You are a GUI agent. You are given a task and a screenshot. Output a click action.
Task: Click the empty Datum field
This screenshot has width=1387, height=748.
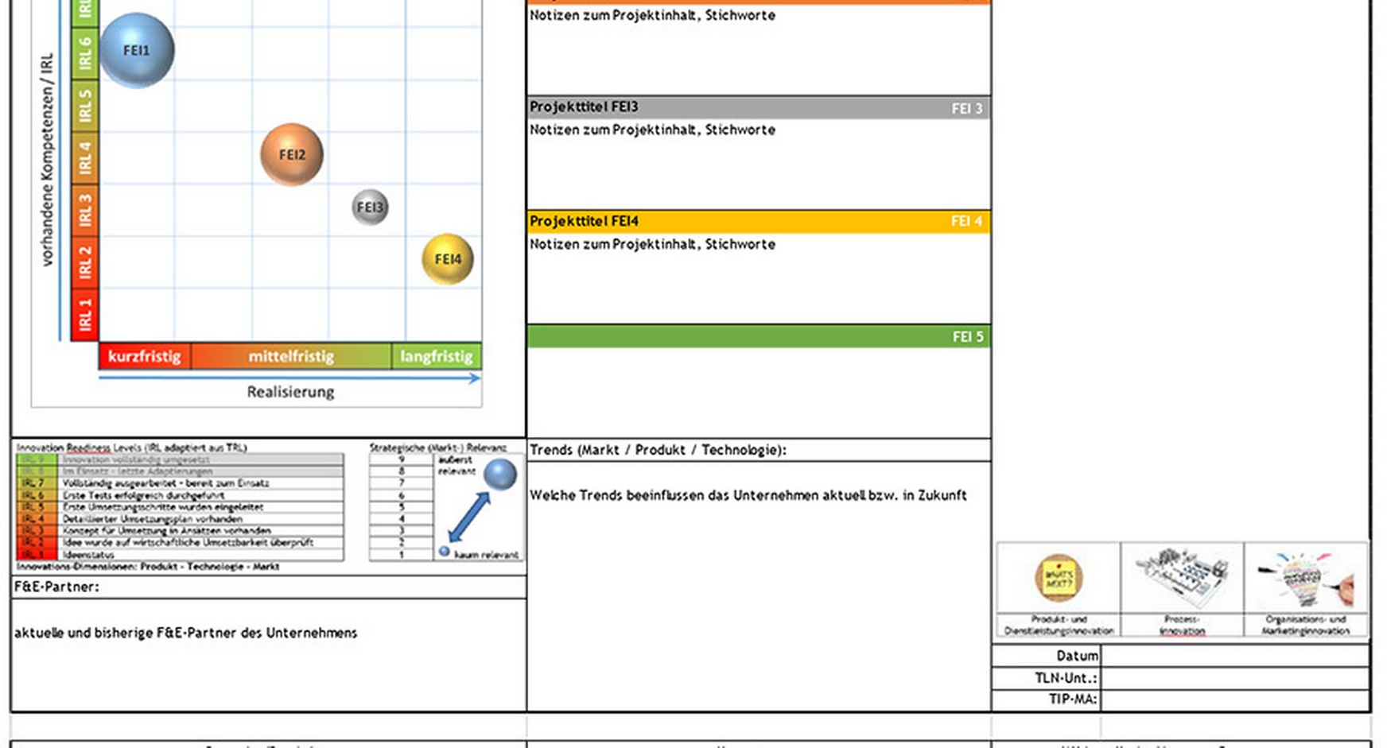1234,656
